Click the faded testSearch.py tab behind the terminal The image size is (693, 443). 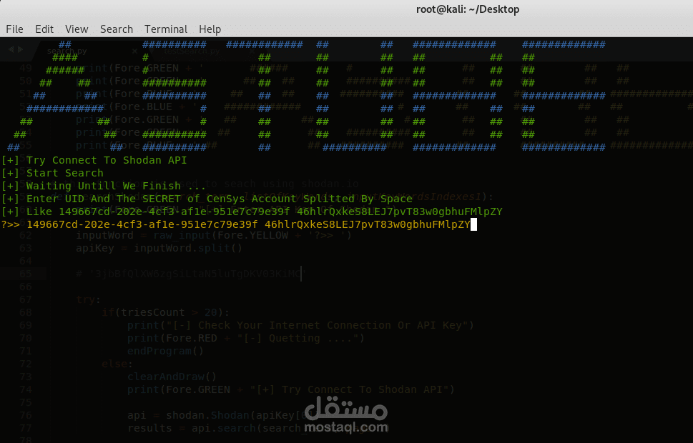[x=192, y=51]
